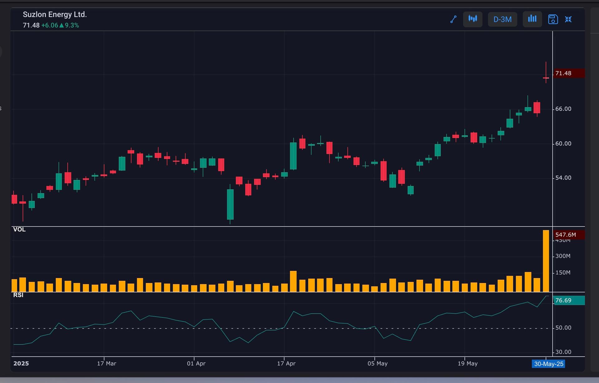Open the D-3M timeframe selector
Viewport: 599px width, 383px height.
pos(502,19)
